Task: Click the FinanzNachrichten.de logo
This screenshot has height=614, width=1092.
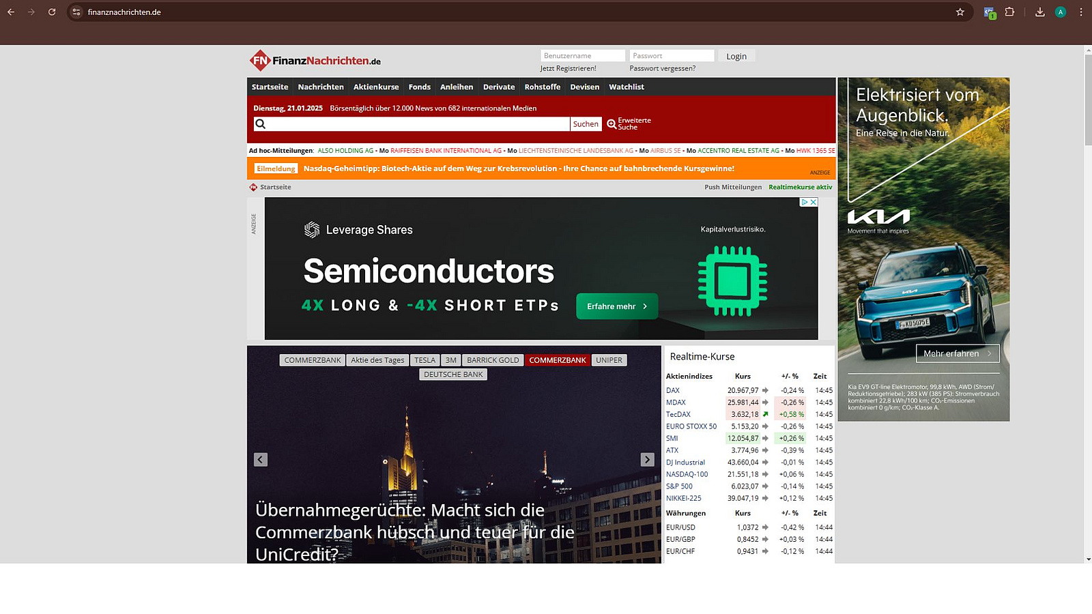Action: pyautogui.click(x=315, y=60)
